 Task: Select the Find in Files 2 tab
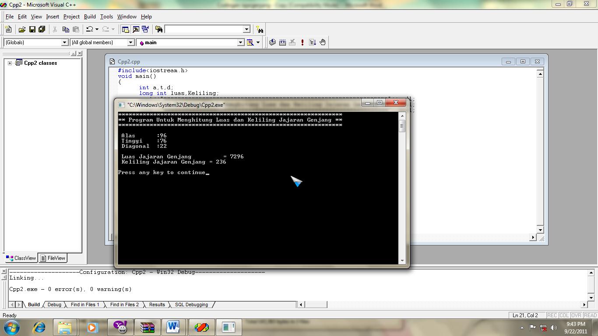pos(124,304)
